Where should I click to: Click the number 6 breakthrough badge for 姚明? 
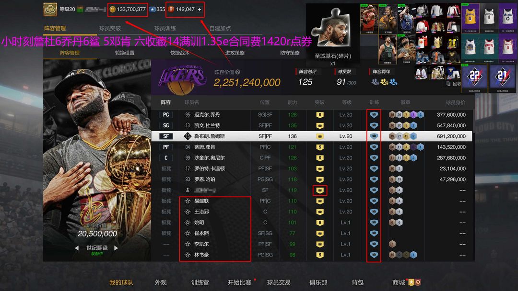click(319, 223)
